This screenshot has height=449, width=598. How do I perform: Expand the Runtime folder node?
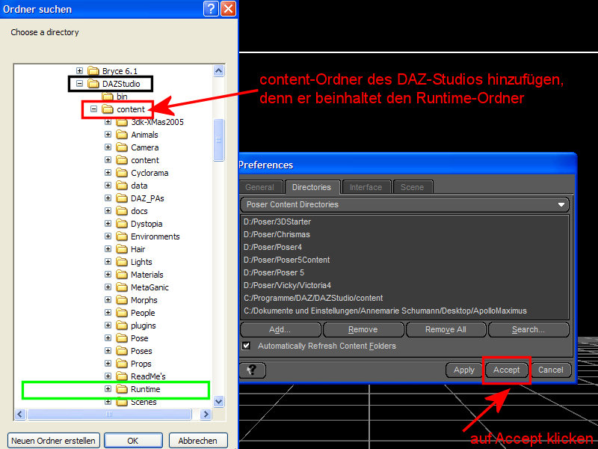tap(108, 388)
